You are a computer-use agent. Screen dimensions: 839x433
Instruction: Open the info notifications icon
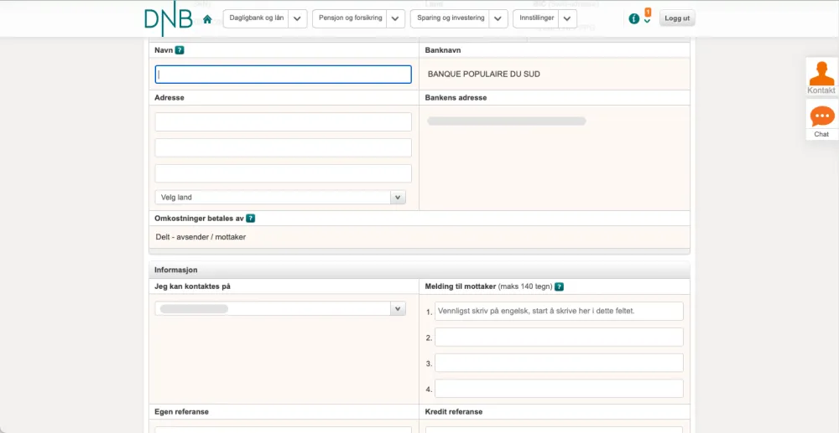click(634, 18)
